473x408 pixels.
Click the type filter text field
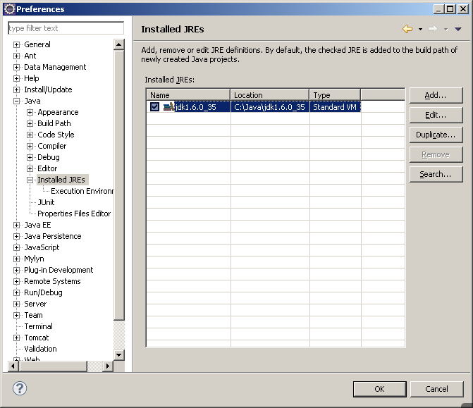[x=66, y=28]
